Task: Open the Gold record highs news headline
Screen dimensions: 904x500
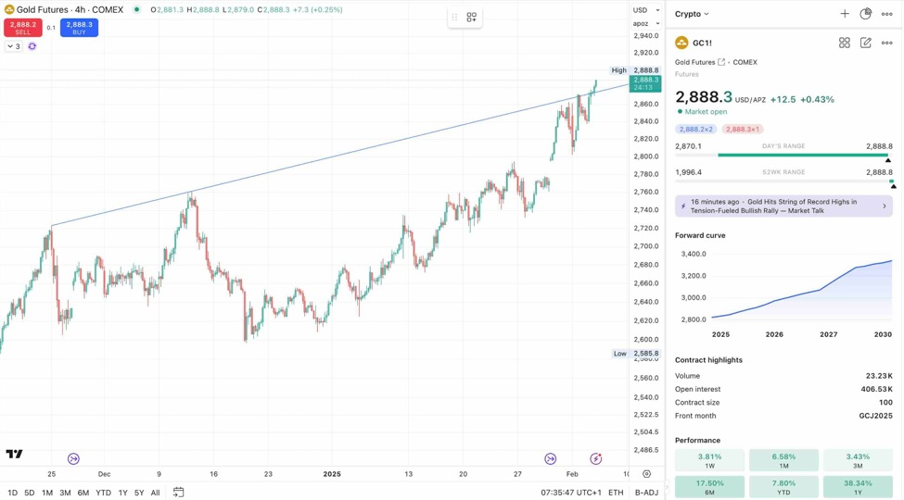Action: [783, 206]
